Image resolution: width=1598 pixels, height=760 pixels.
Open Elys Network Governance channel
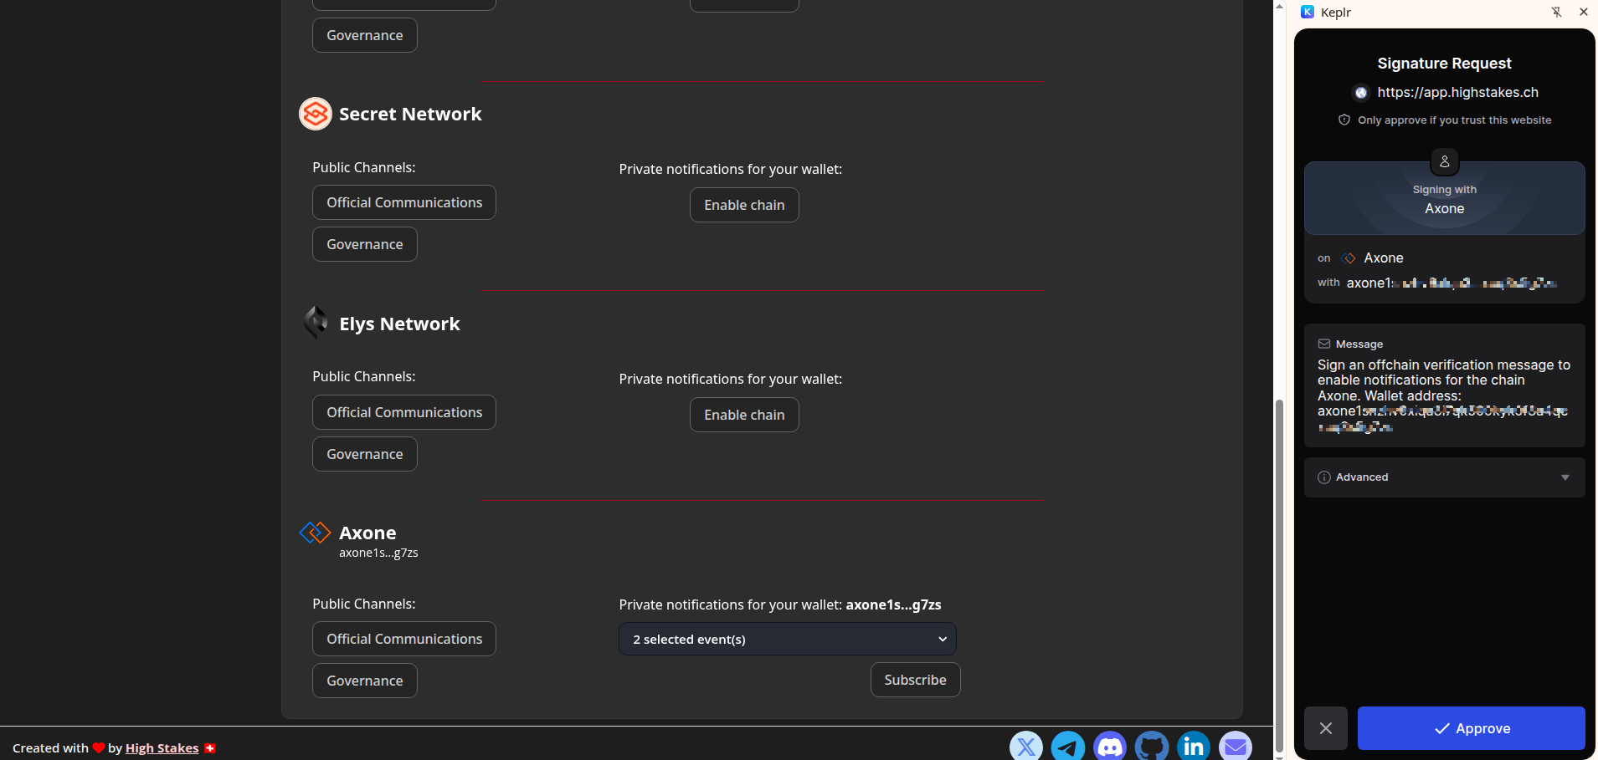pyautogui.click(x=365, y=454)
